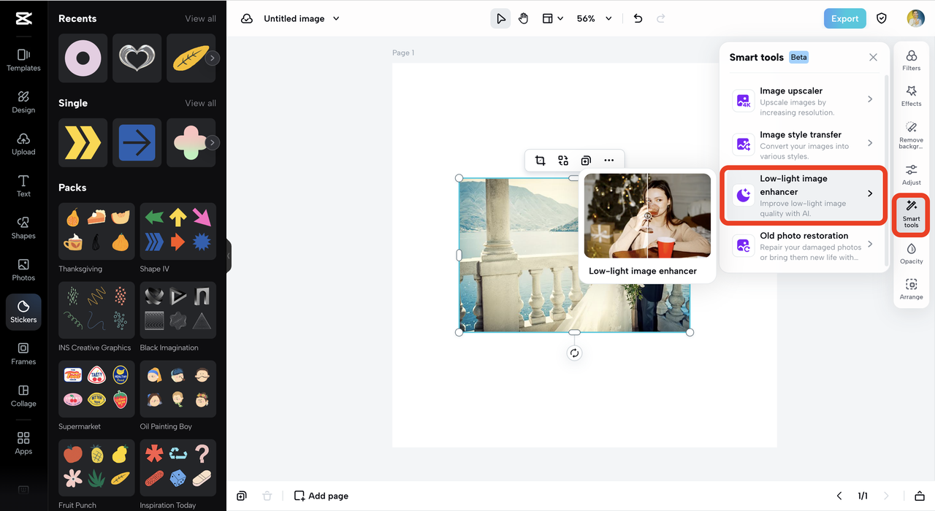Open the INS Creative Graphics pack
Viewport: 935px width, 511px height.
[96, 310]
